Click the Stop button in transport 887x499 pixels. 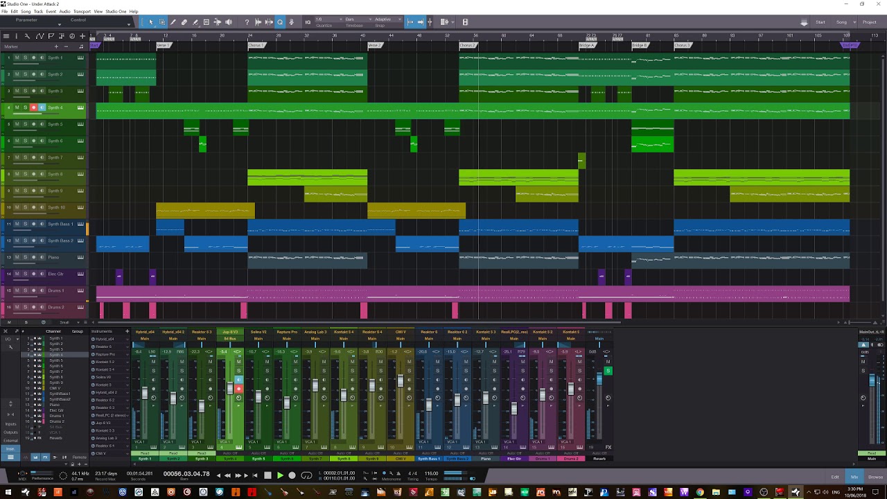(267, 475)
